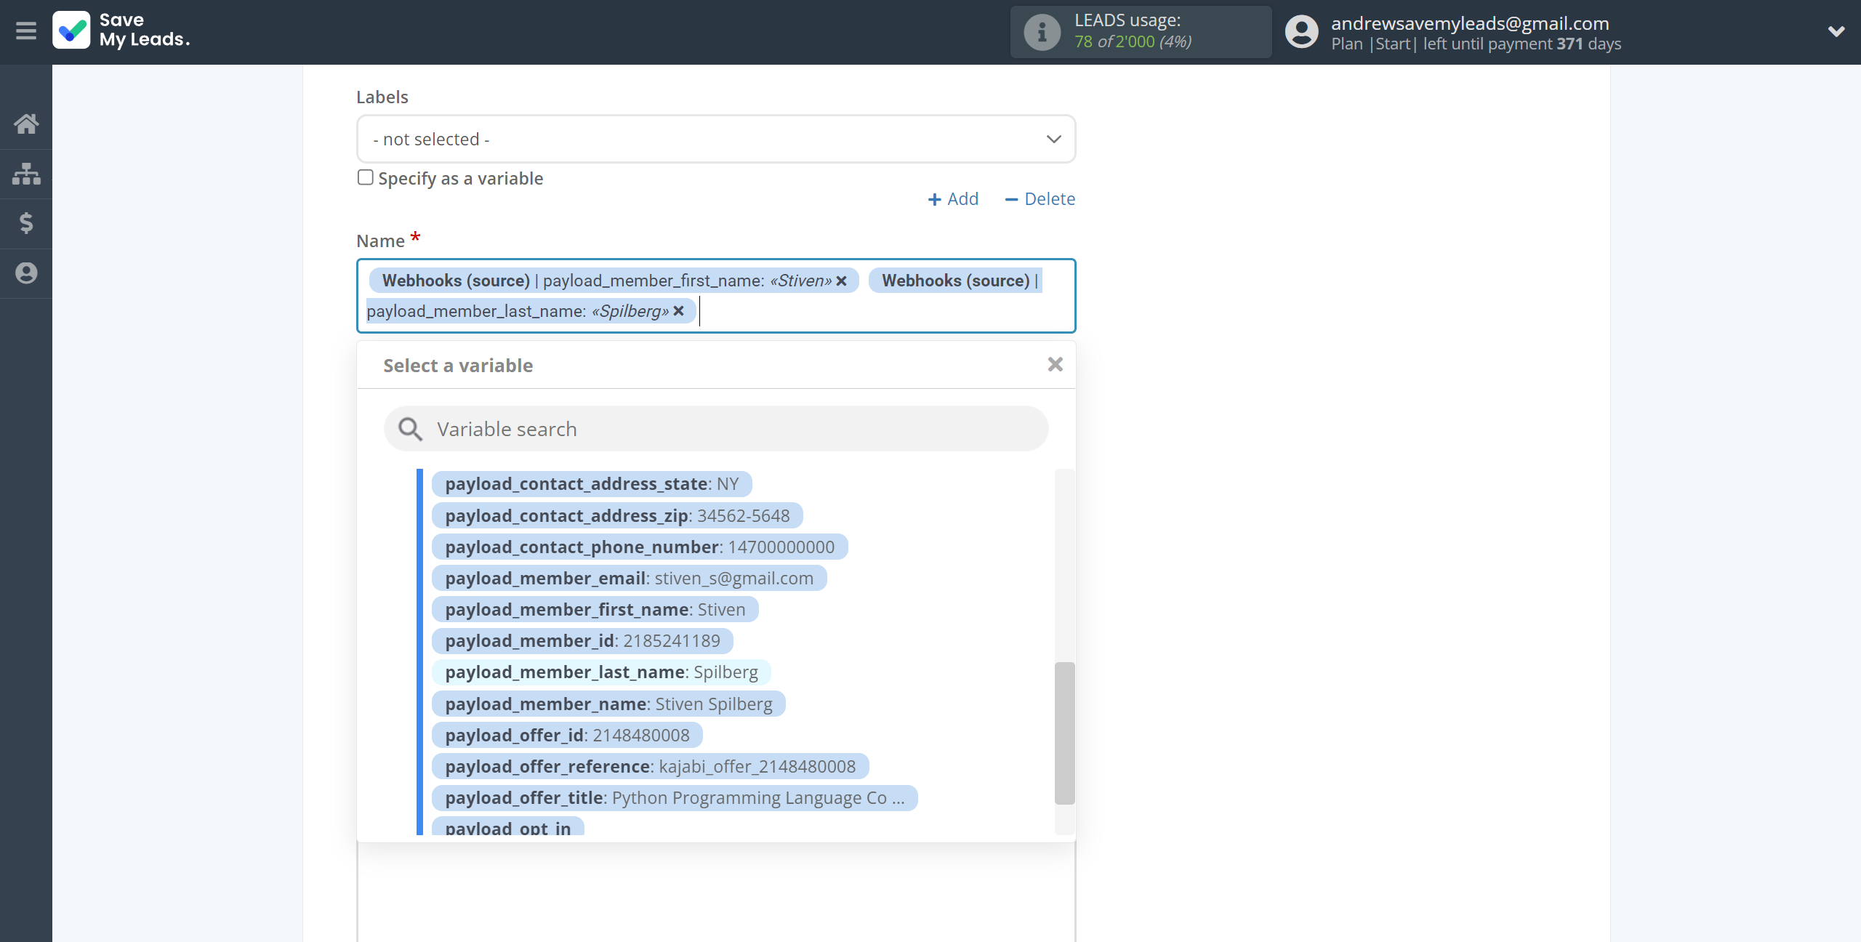Select payload_member_name variable
Viewport: 1861px width, 942px height.
(608, 704)
